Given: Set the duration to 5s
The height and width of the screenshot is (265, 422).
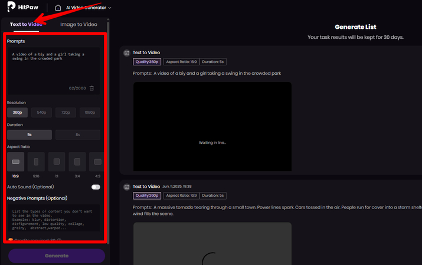Looking at the screenshot, I should (x=30, y=135).
